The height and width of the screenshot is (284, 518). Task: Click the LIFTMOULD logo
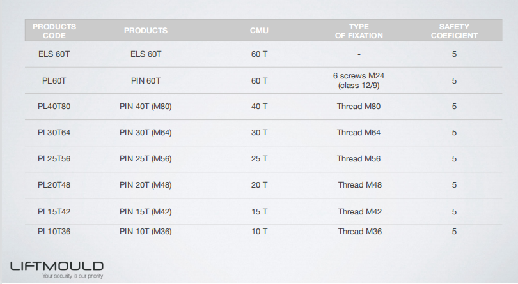56,265
